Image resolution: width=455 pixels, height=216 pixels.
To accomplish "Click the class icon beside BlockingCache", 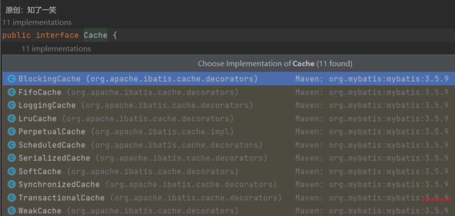I will click(x=12, y=79).
